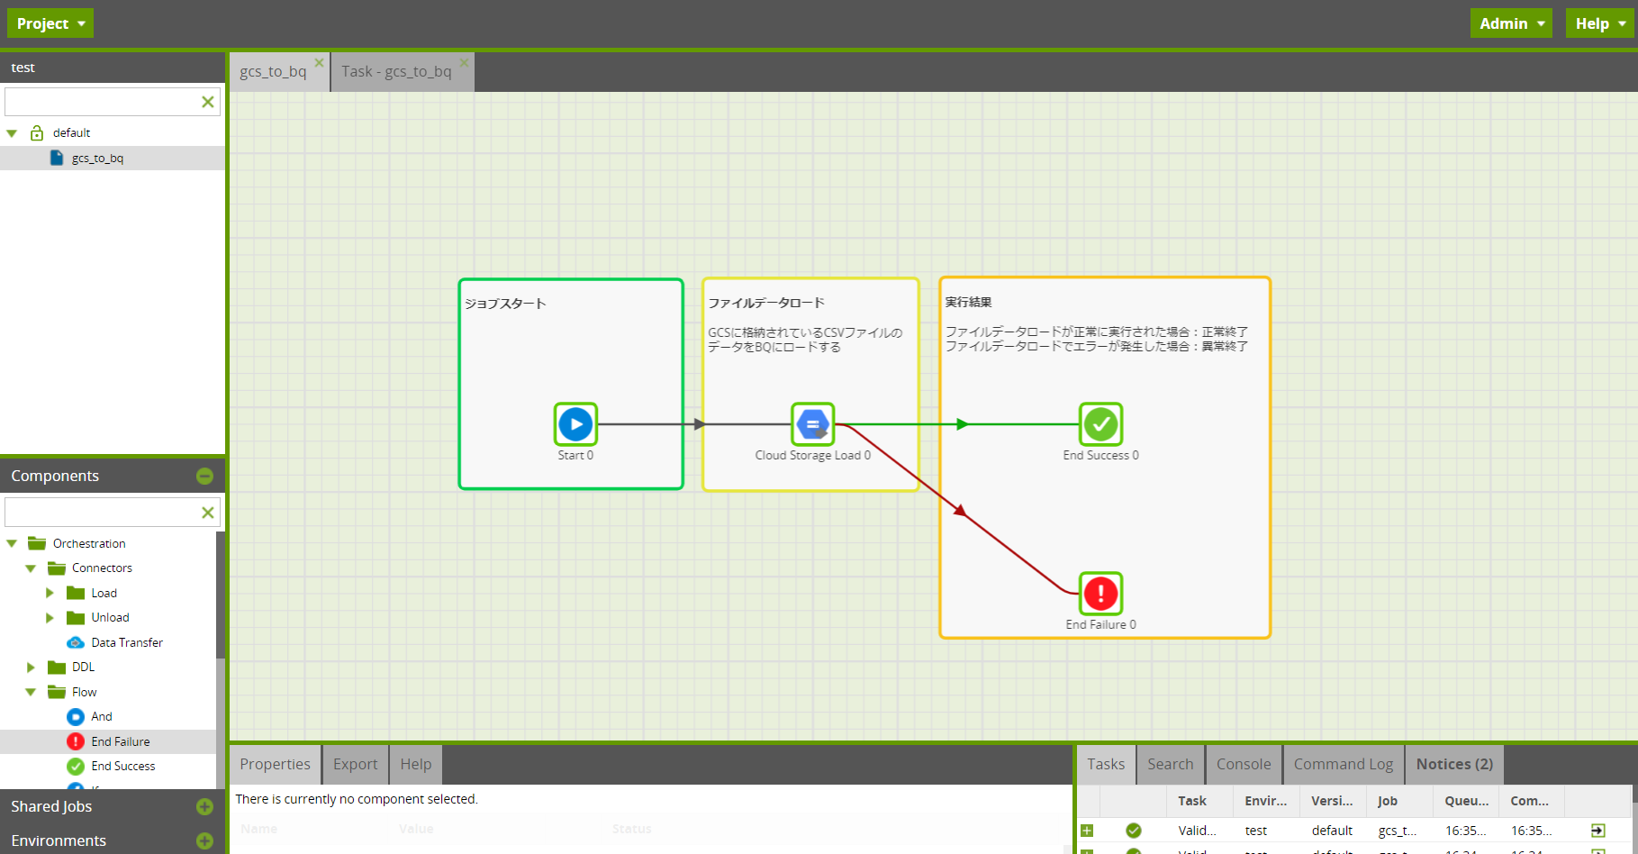Select the Start 0 component on canvas
The height and width of the screenshot is (854, 1638).
(575, 424)
